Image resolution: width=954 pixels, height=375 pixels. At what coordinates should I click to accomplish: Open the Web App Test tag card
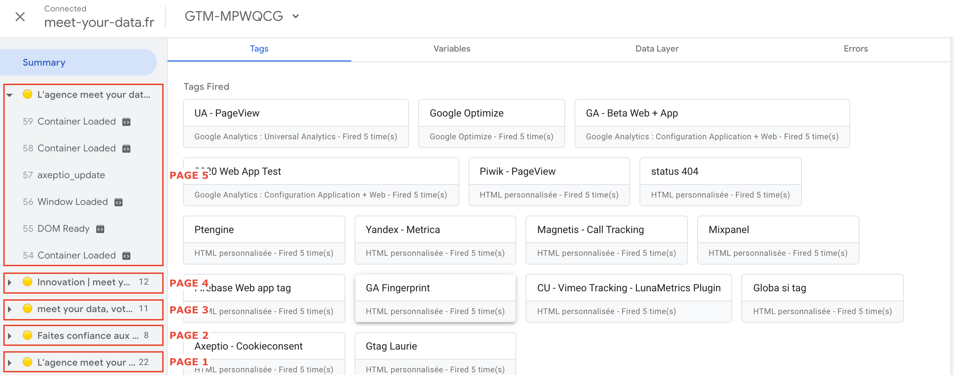pyautogui.click(x=321, y=182)
